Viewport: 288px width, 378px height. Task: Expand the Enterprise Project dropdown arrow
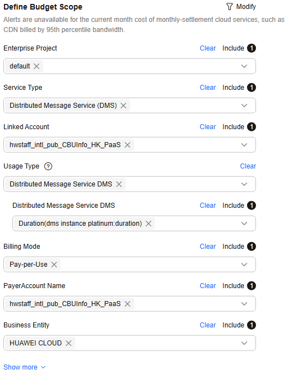(x=244, y=66)
